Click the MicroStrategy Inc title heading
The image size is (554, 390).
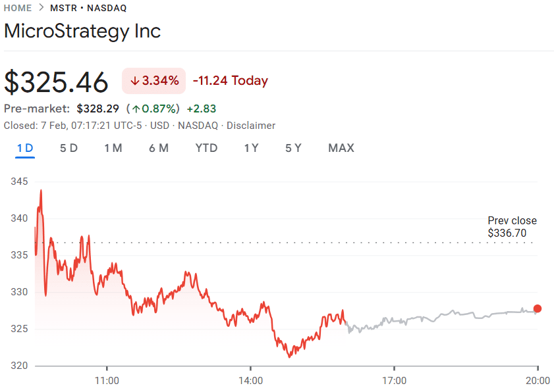[x=82, y=31]
